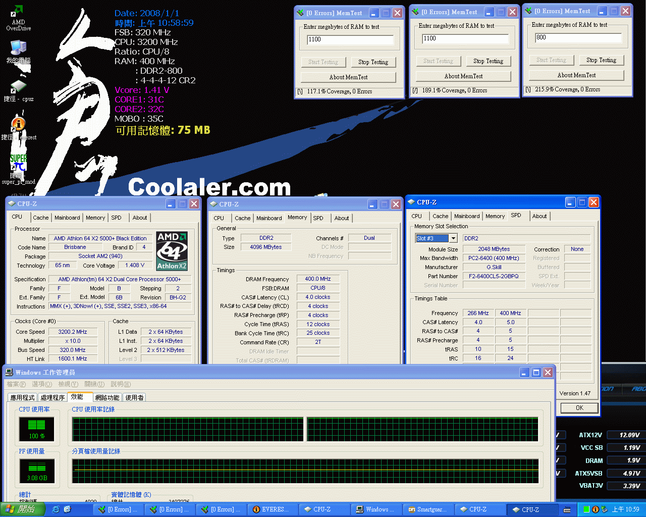Open the 我的電腦 desktop icon
The image size is (646, 517).
tap(18, 51)
